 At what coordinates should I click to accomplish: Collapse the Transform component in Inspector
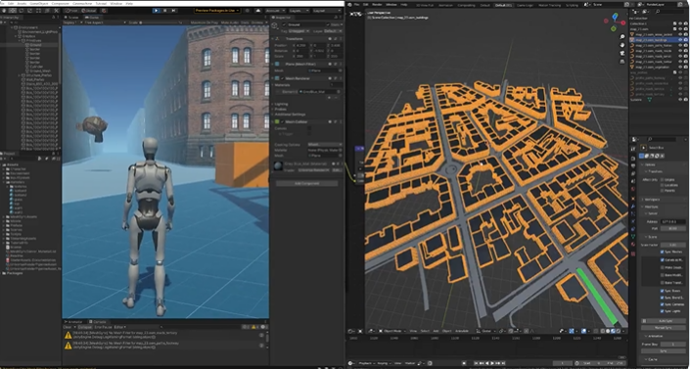click(x=273, y=39)
